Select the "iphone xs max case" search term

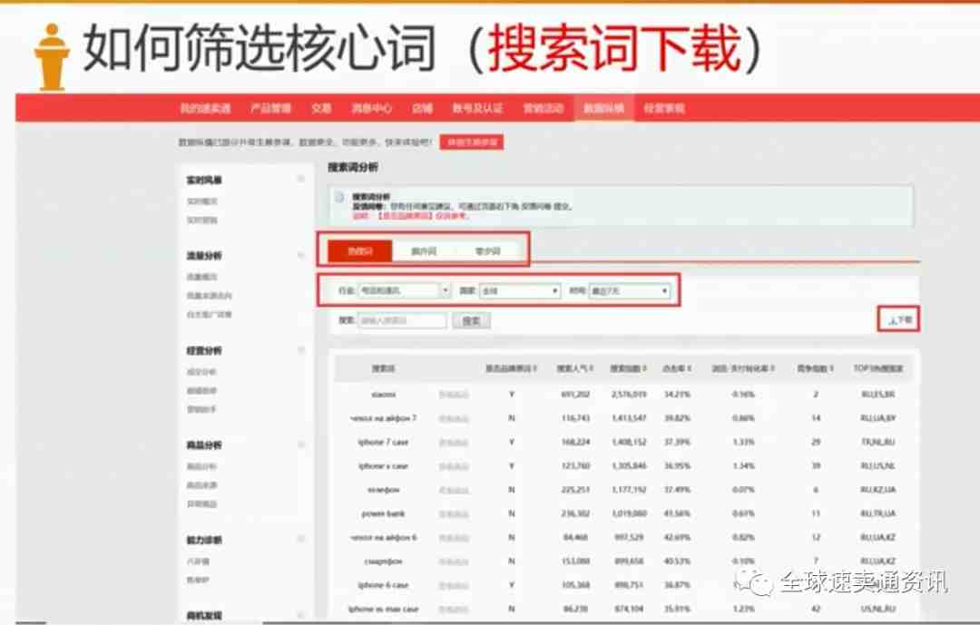tap(383, 609)
